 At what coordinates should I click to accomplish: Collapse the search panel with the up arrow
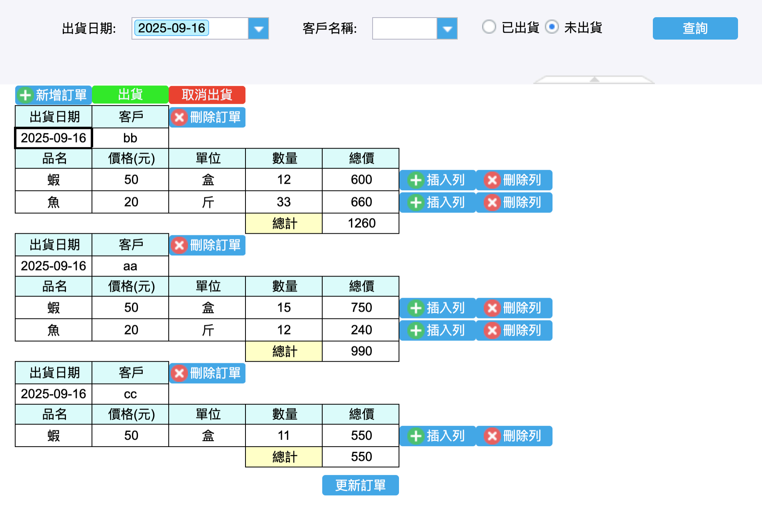(594, 80)
